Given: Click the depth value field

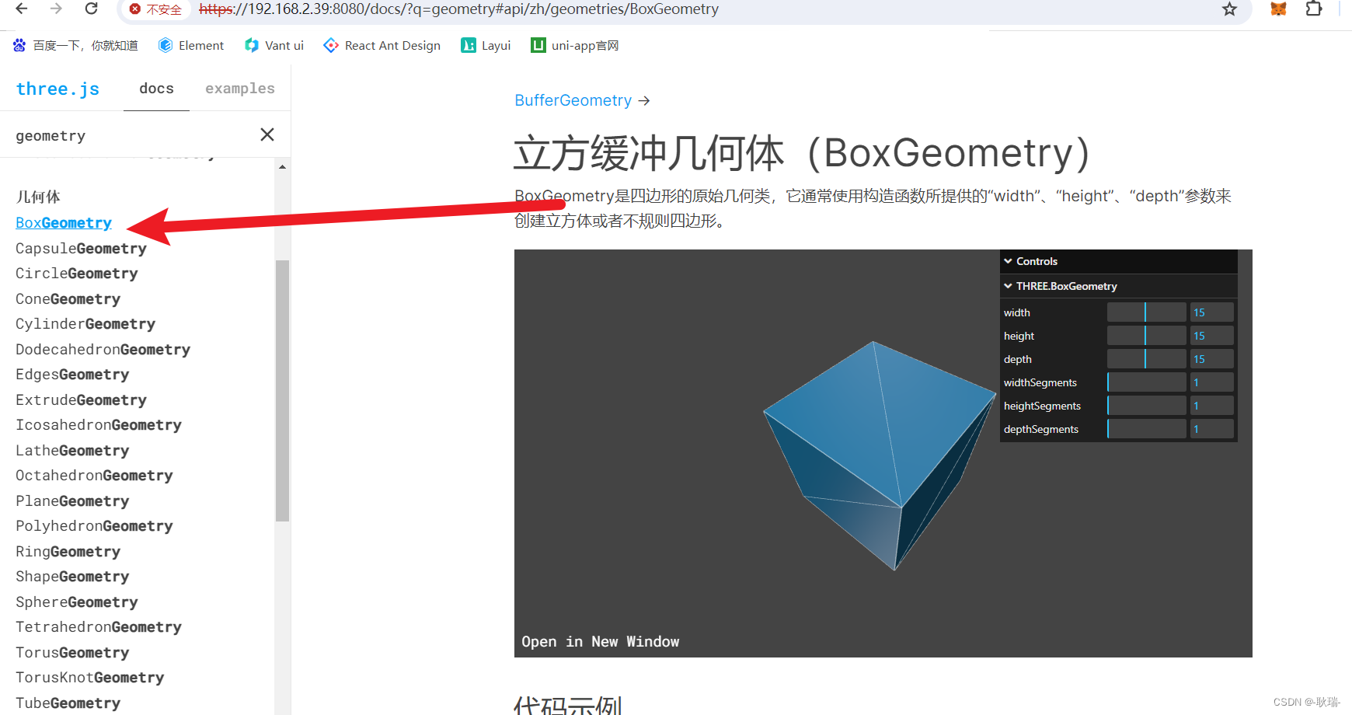Looking at the screenshot, I should pyautogui.click(x=1211, y=359).
